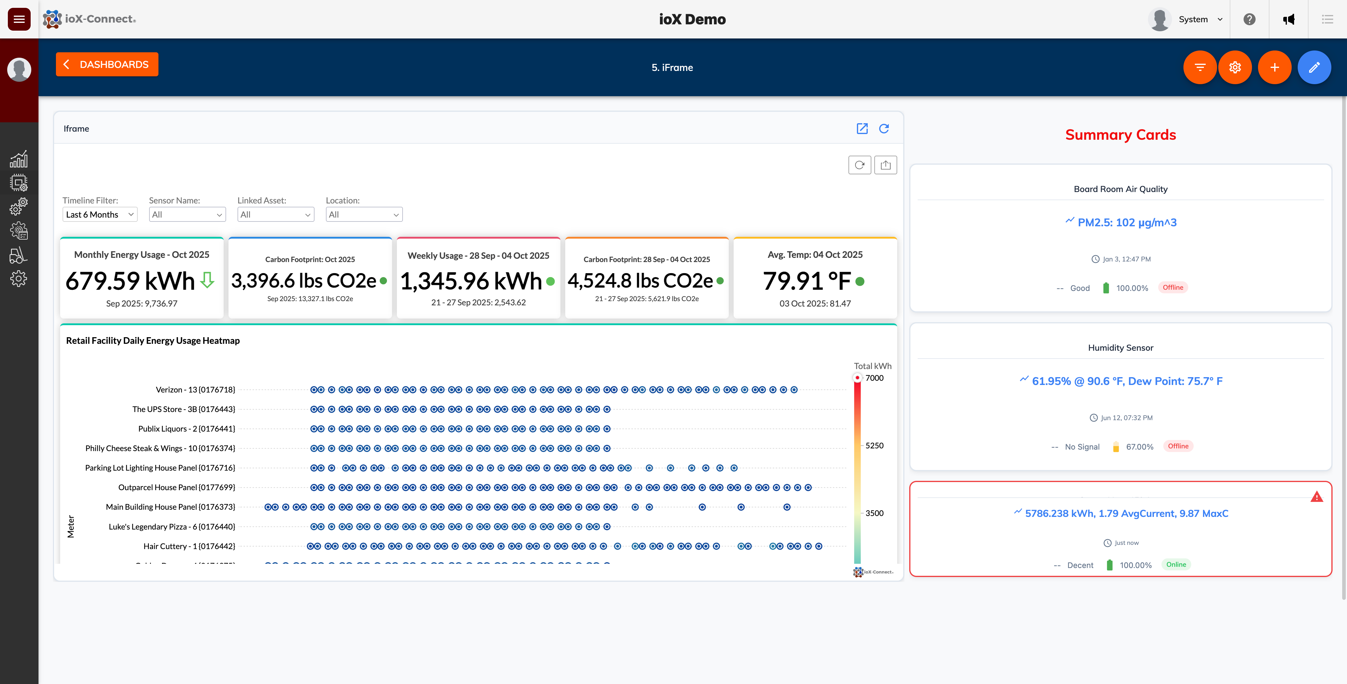Open dashboard settings gear button
Screen dimensions: 1347x684
click(1235, 67)
